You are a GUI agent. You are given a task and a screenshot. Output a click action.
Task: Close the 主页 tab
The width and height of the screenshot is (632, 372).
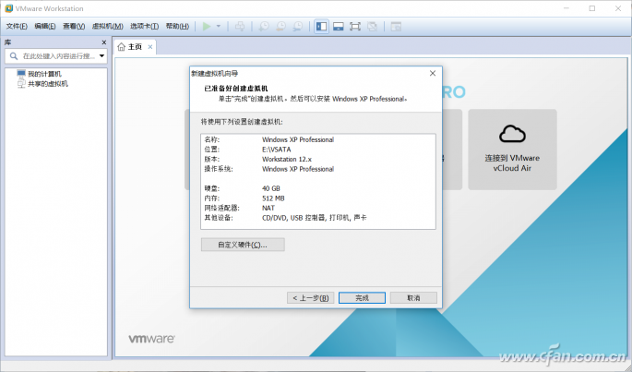pos(150,47)
